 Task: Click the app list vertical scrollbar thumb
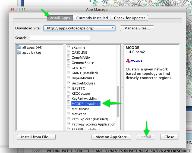(118, 101)
